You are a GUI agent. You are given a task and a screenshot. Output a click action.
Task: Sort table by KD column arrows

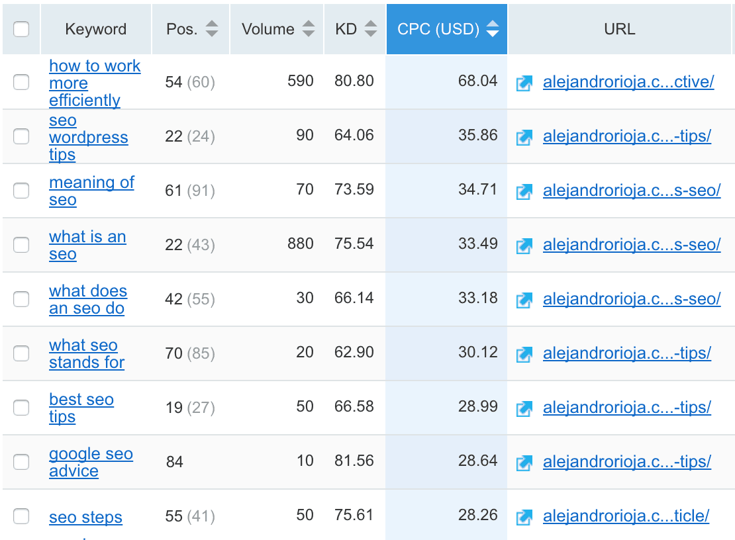pos(371,29)
